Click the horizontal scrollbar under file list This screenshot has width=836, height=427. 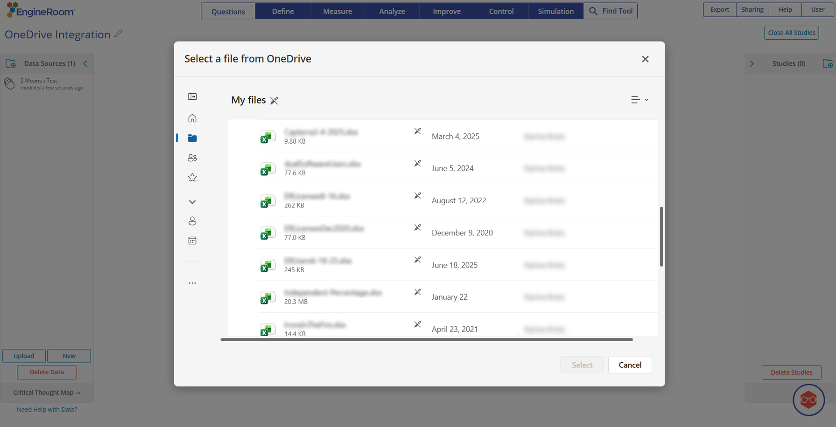(427, 340)
